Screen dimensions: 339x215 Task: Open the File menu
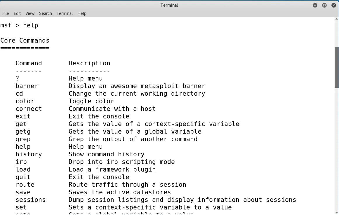(x=6, y=13)
